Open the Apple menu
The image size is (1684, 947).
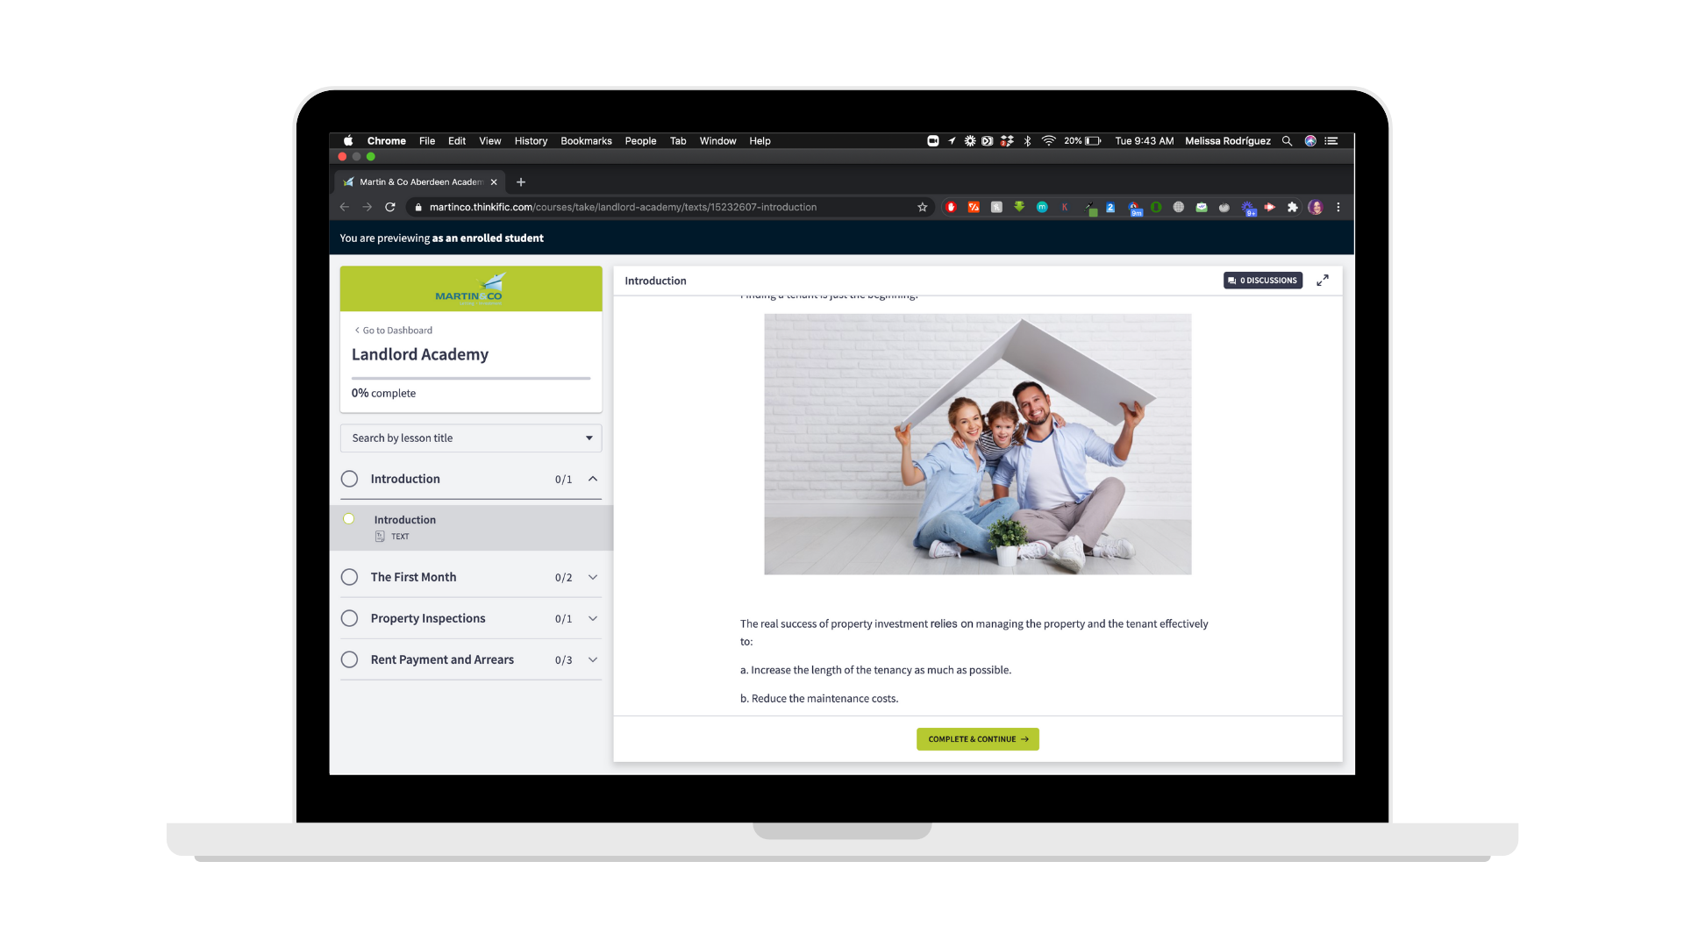pyautogui.click(x=348, y=140)
